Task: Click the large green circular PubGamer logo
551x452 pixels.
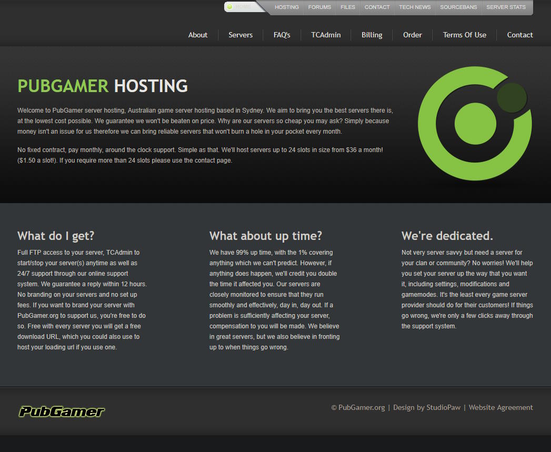Action: 474,123
